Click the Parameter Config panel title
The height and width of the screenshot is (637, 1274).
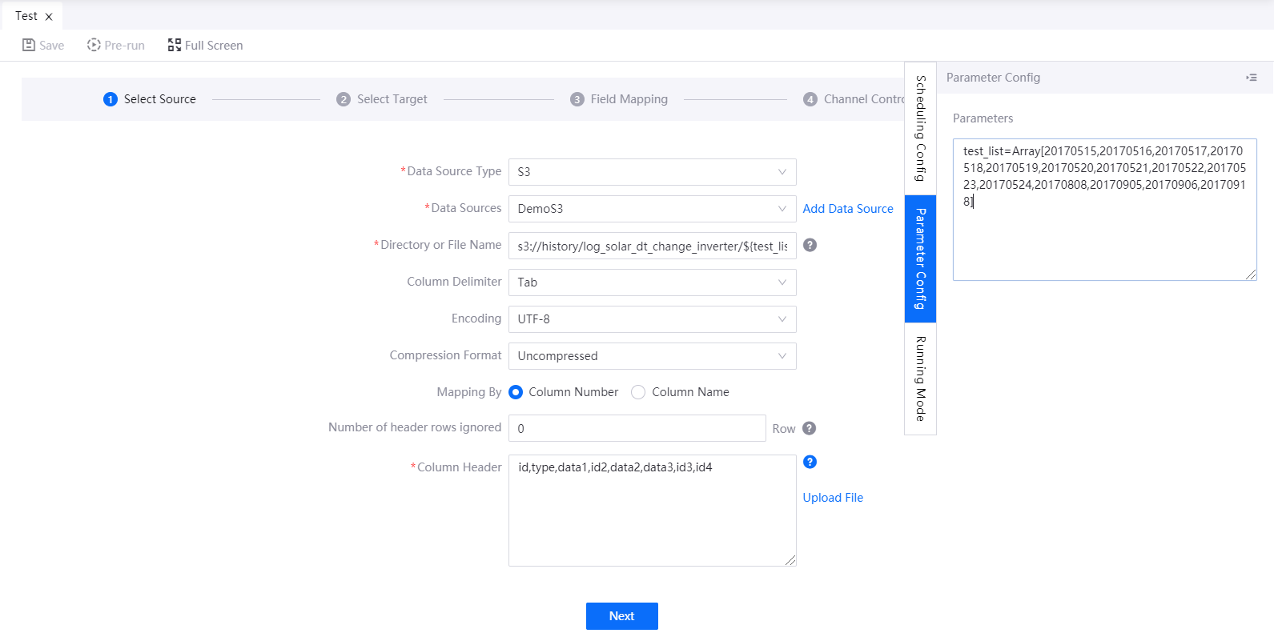[x=993, y=78]
